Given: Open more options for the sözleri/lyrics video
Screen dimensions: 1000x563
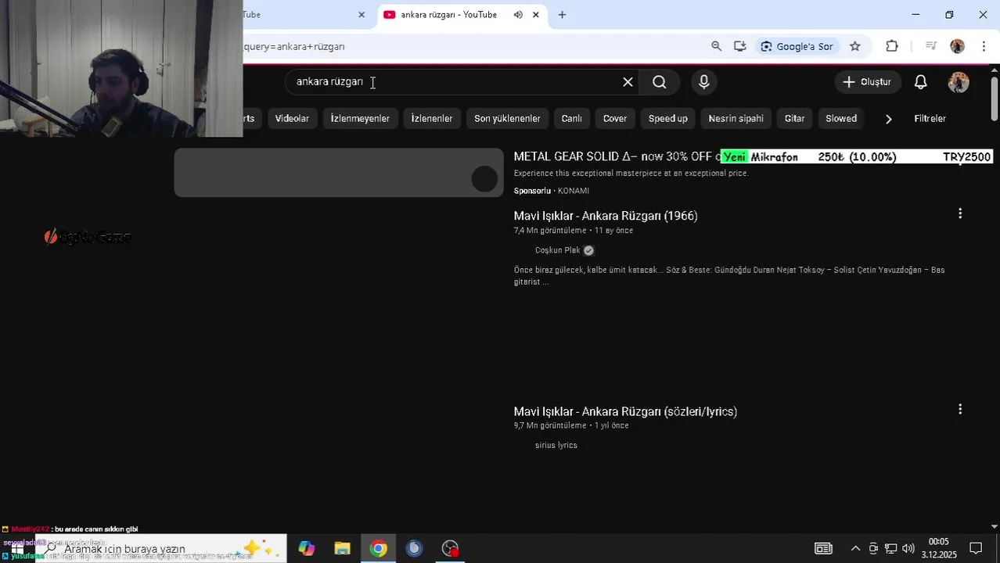Looking at the screenshot, I should pos(960,409).
